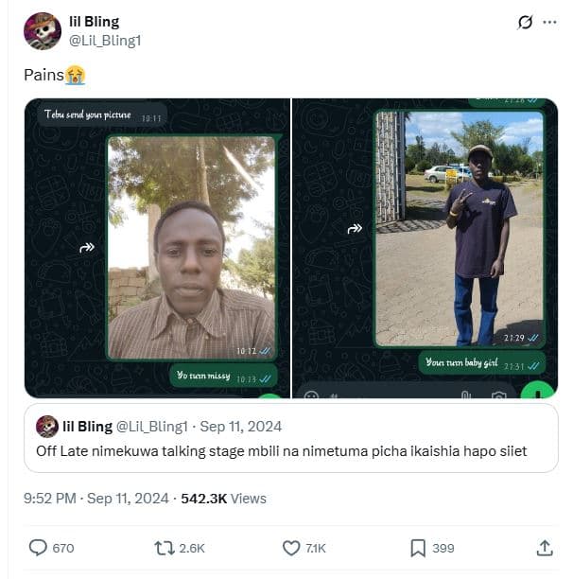Open the left WhatsApp screenshot image
This screenshot has width=573, height=579.
click(157, 248)
